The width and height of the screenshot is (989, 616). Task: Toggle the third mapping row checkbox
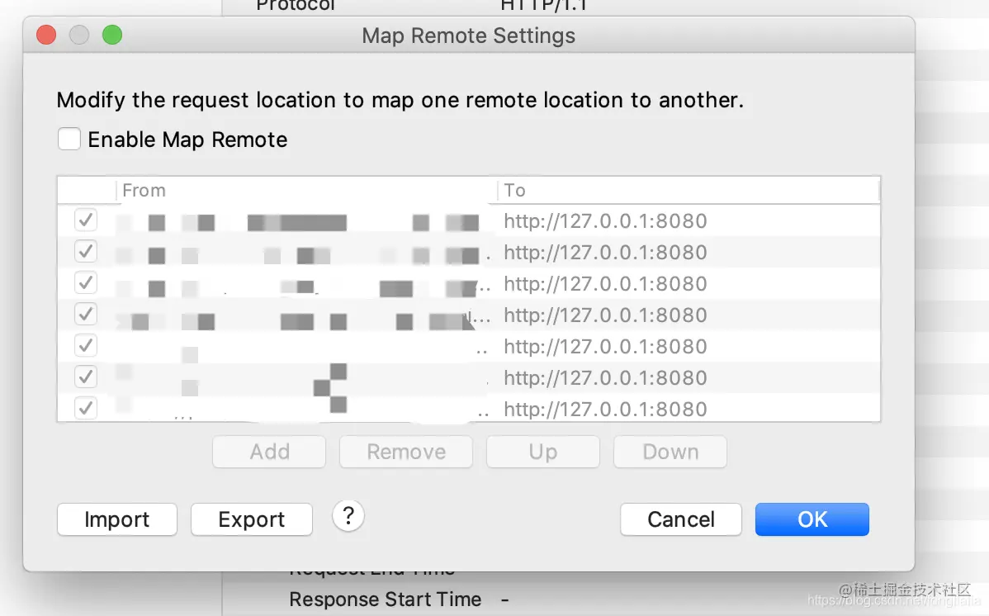pos(86,282)
